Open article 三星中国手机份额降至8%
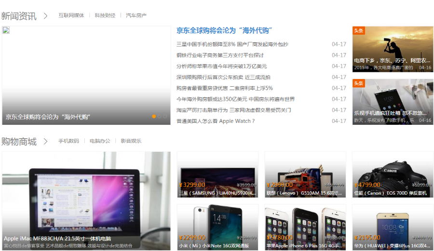This screenshot has width=434, height=251. [232, 44]
